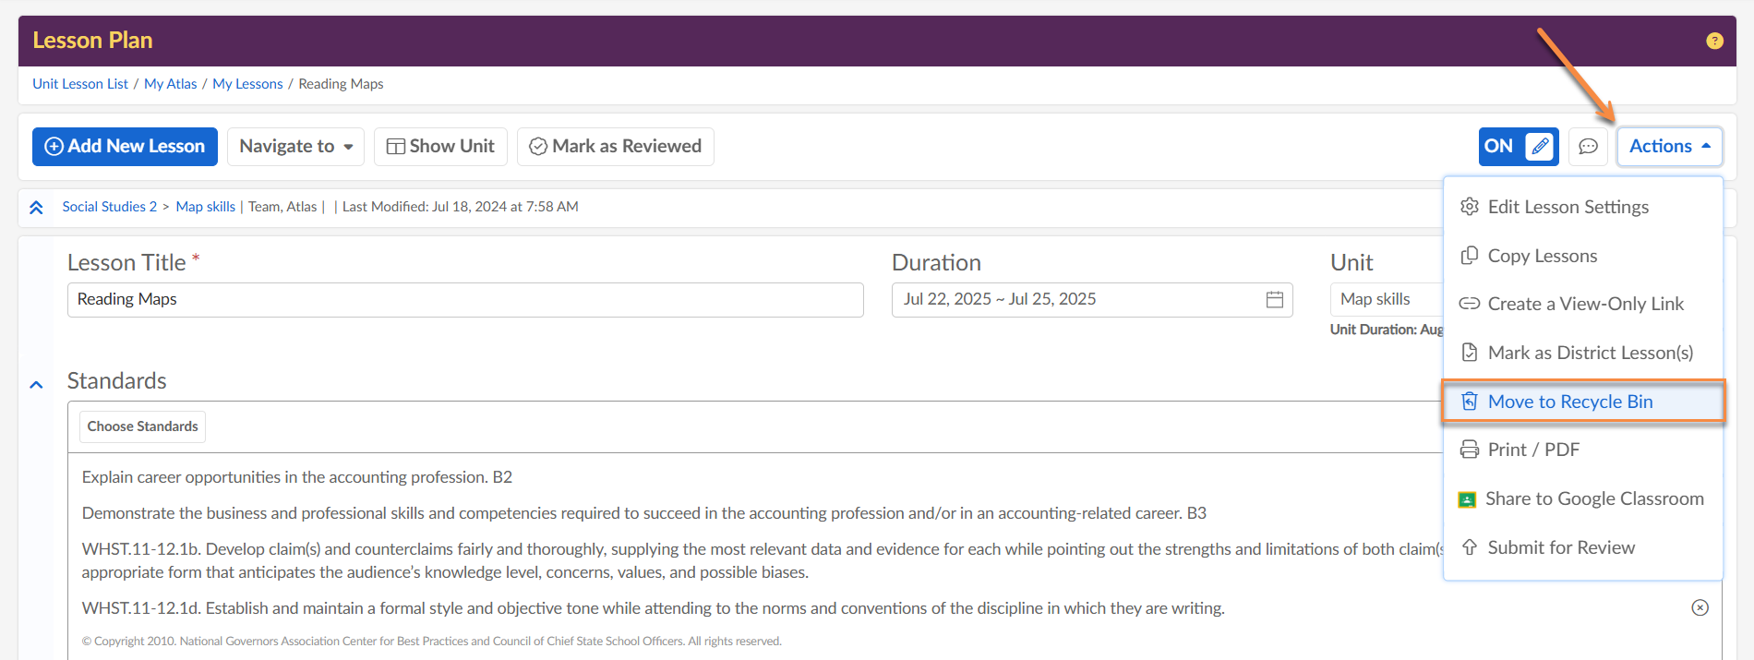Click the Choose Standards button
Screen dimensions: 1754x660
click(142, 426)
